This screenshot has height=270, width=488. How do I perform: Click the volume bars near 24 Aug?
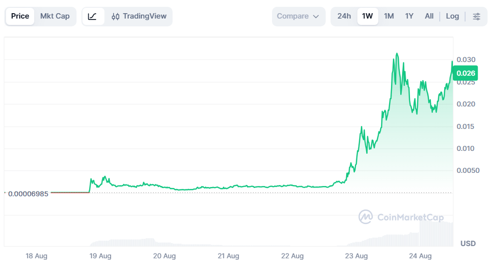click(x=436, y=234)
